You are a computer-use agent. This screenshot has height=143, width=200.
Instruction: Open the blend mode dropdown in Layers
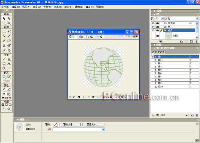197,19
